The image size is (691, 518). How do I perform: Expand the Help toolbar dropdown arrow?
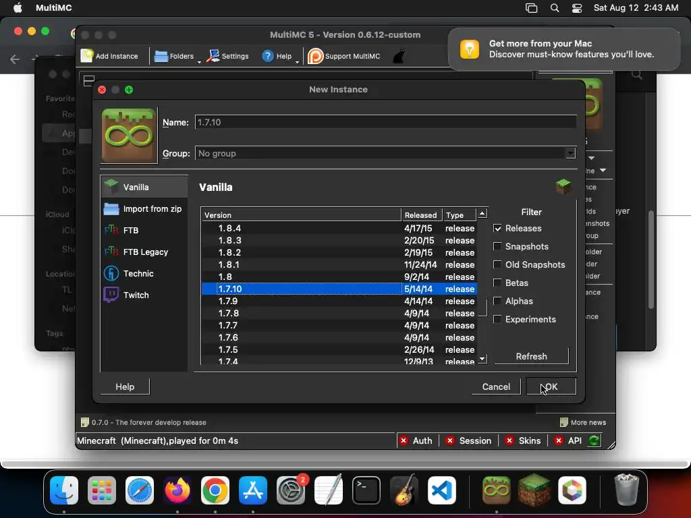click(297, 62)
